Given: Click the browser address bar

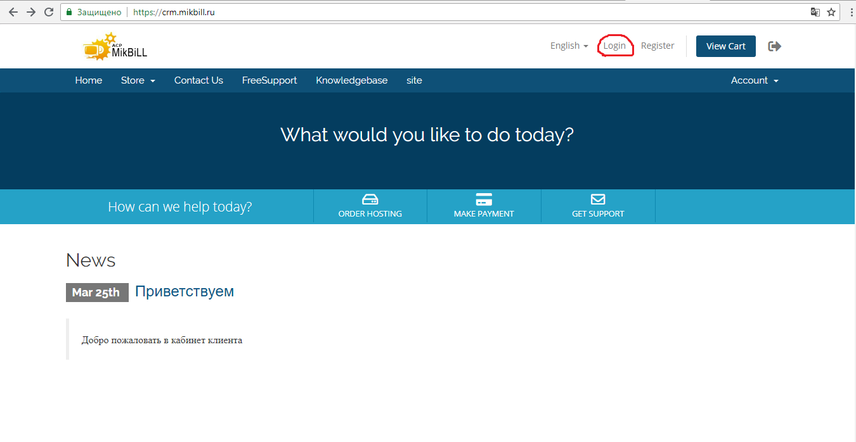Looking at the screenshot, I should click(444, 12).
